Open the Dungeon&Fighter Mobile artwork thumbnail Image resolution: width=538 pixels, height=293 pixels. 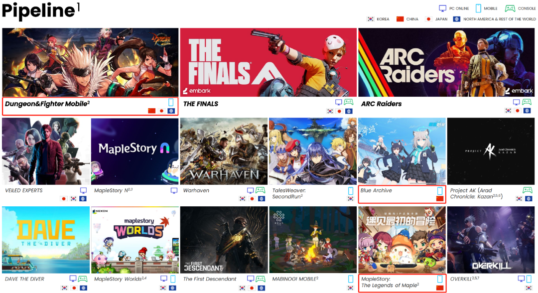[90, 62]
